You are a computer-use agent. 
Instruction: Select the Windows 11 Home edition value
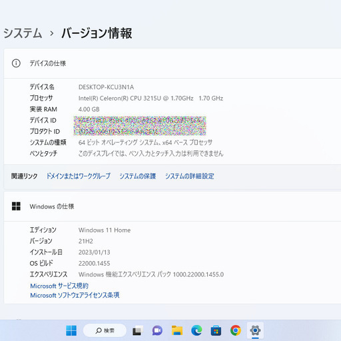point(105,230)
